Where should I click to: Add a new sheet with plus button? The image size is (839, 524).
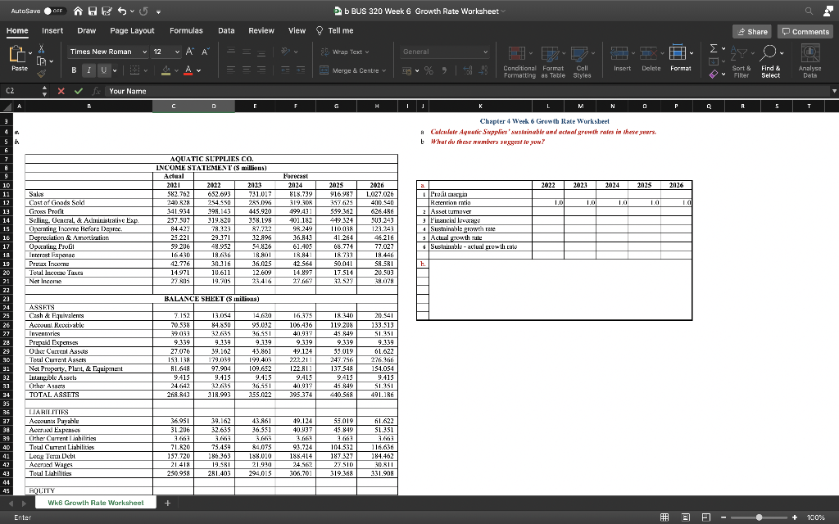tap(167, 503)
